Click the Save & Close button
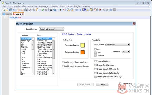 coord(85,85)
